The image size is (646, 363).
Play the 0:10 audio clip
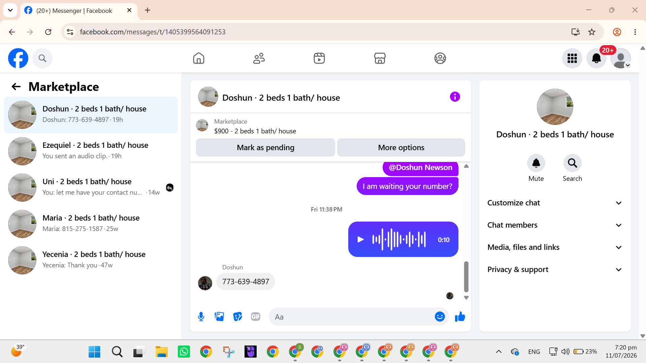pos(360,239)
